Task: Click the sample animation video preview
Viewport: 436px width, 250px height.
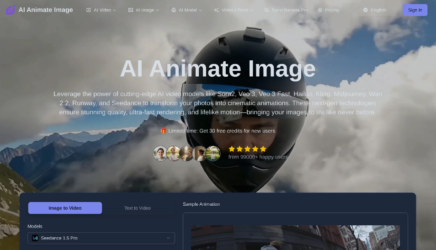Action: click(x=295, y=237)
